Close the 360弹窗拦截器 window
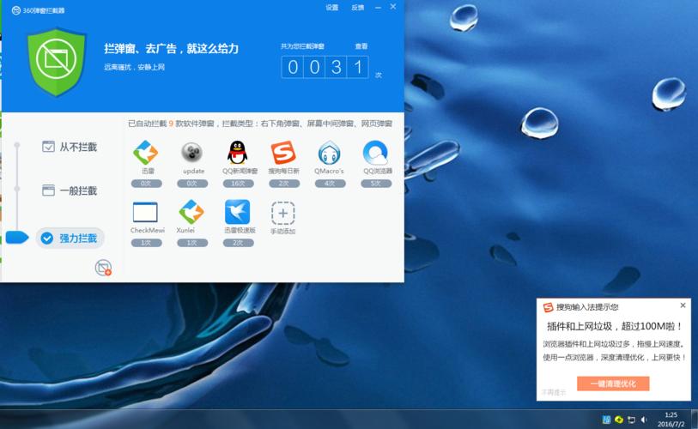 click(393, 7)
